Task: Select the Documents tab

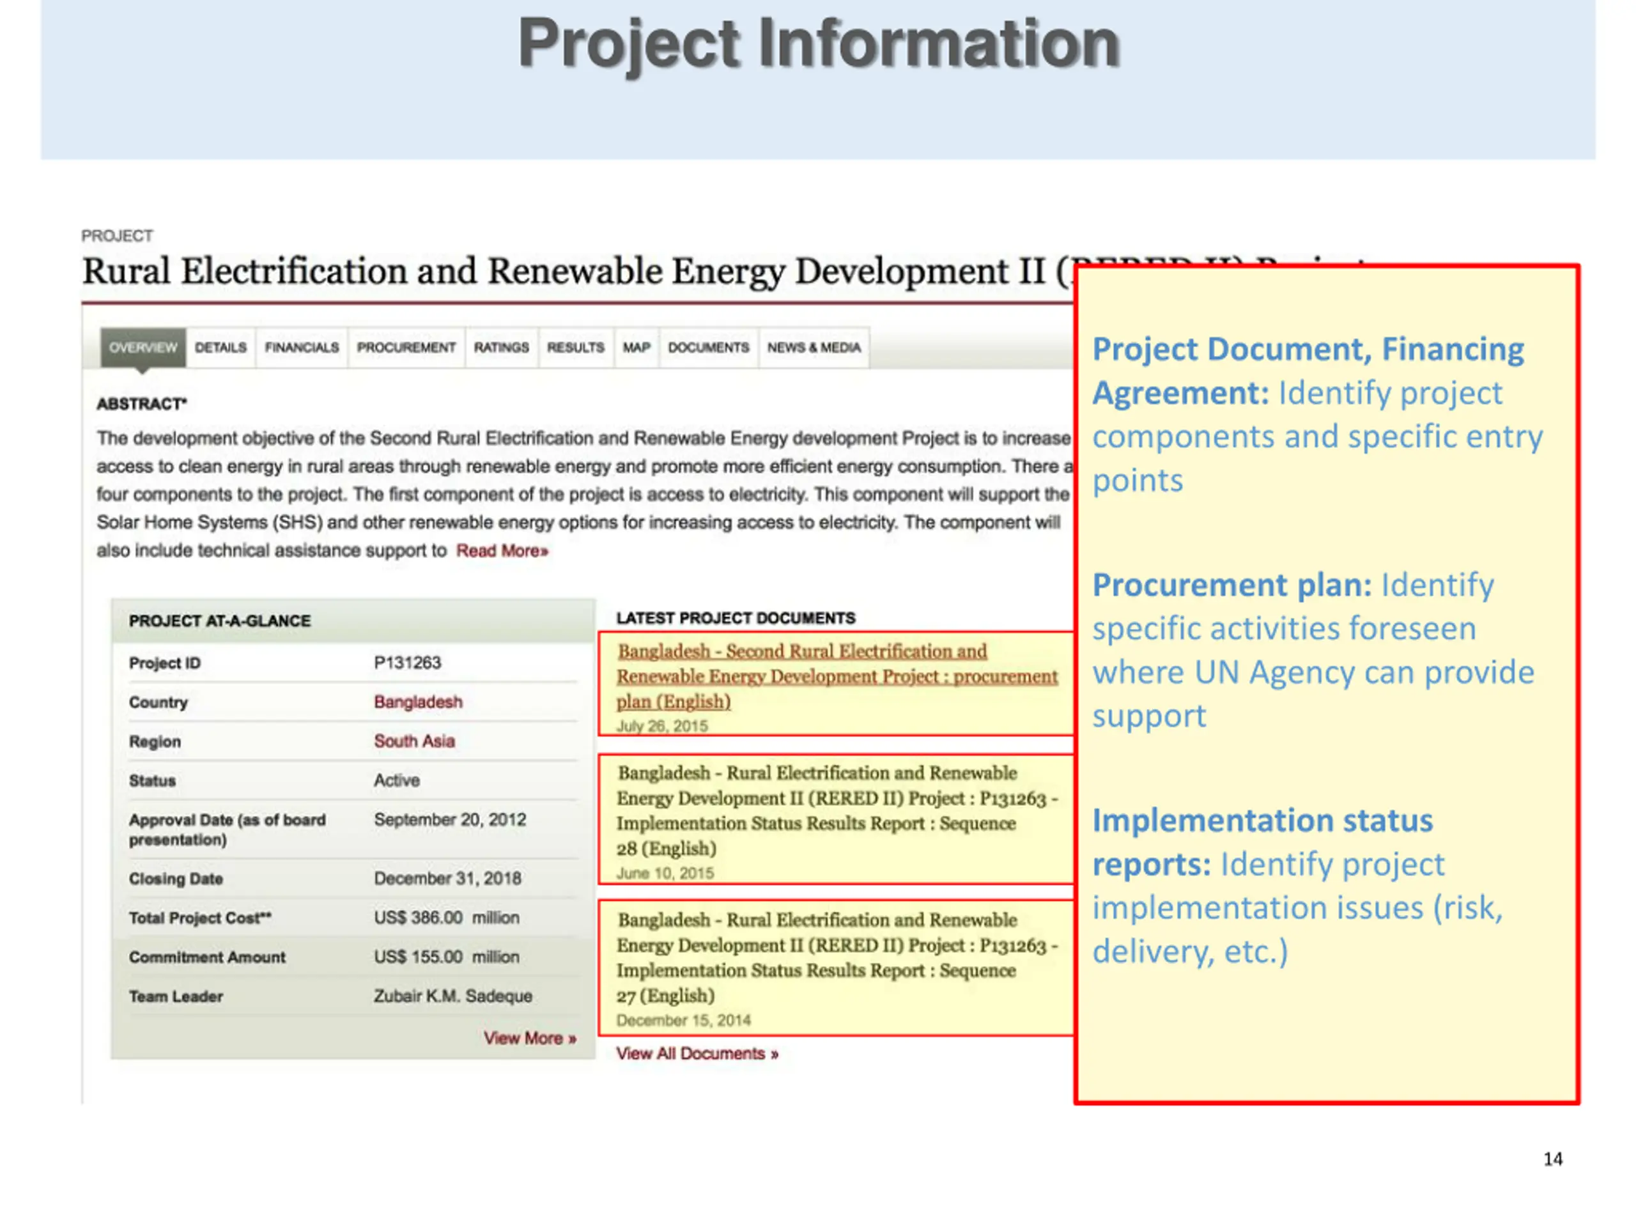Action: point(709,348)
